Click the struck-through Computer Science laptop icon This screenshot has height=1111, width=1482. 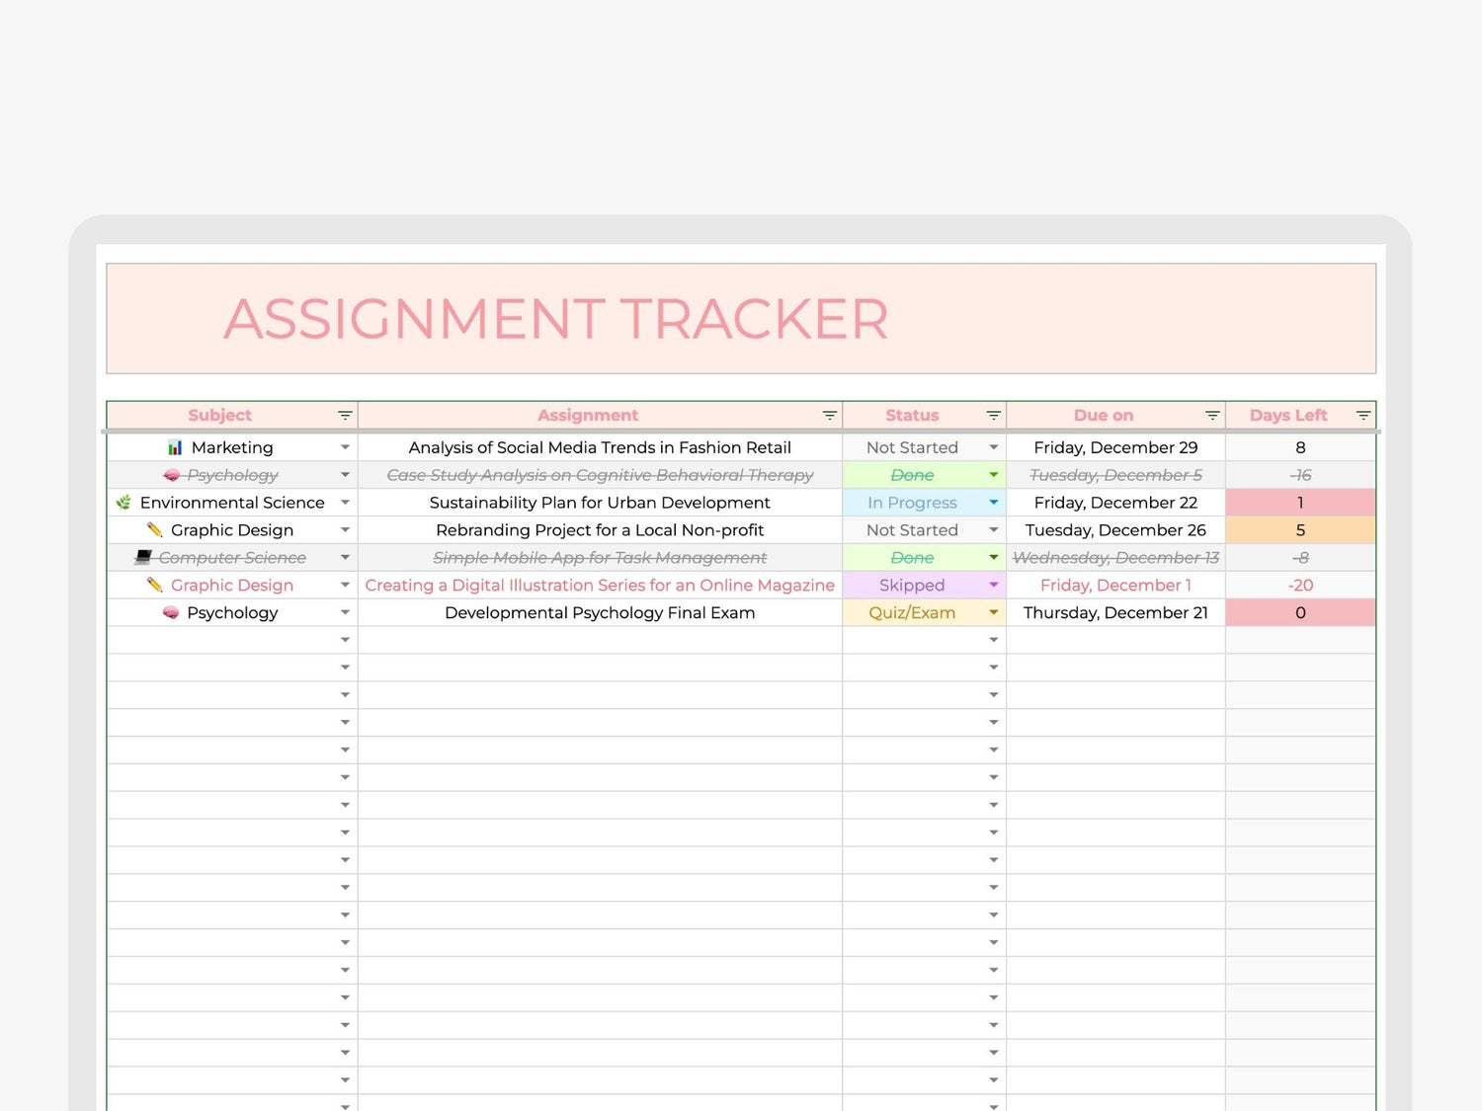pyautogui.click(x=143, y=558)
